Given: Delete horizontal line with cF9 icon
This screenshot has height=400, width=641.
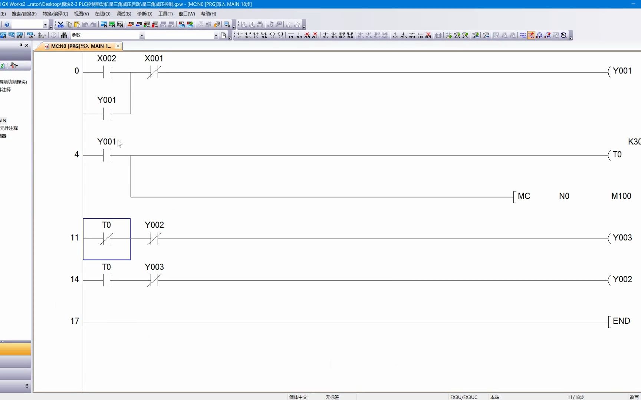Looking at the screenshot, I should click(307, 35).
